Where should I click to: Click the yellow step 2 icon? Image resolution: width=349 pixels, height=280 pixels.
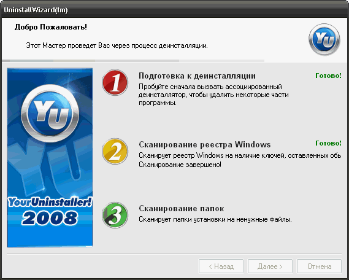click(115, 151)
